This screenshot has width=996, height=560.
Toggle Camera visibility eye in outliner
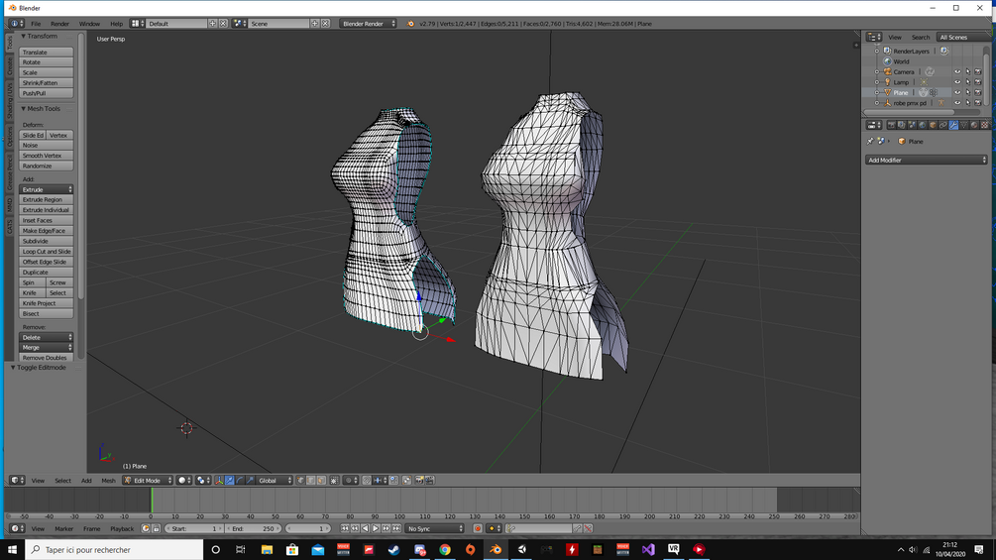(x=957, y=71)
